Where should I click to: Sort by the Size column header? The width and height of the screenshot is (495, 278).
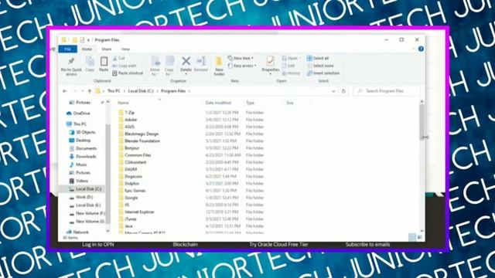click(x=290, y=103)
